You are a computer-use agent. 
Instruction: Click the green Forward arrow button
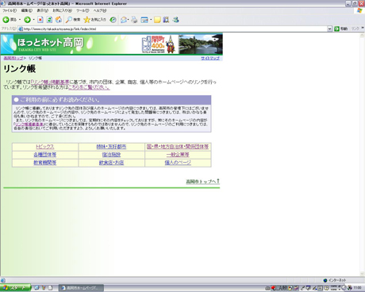click(27, 20)
